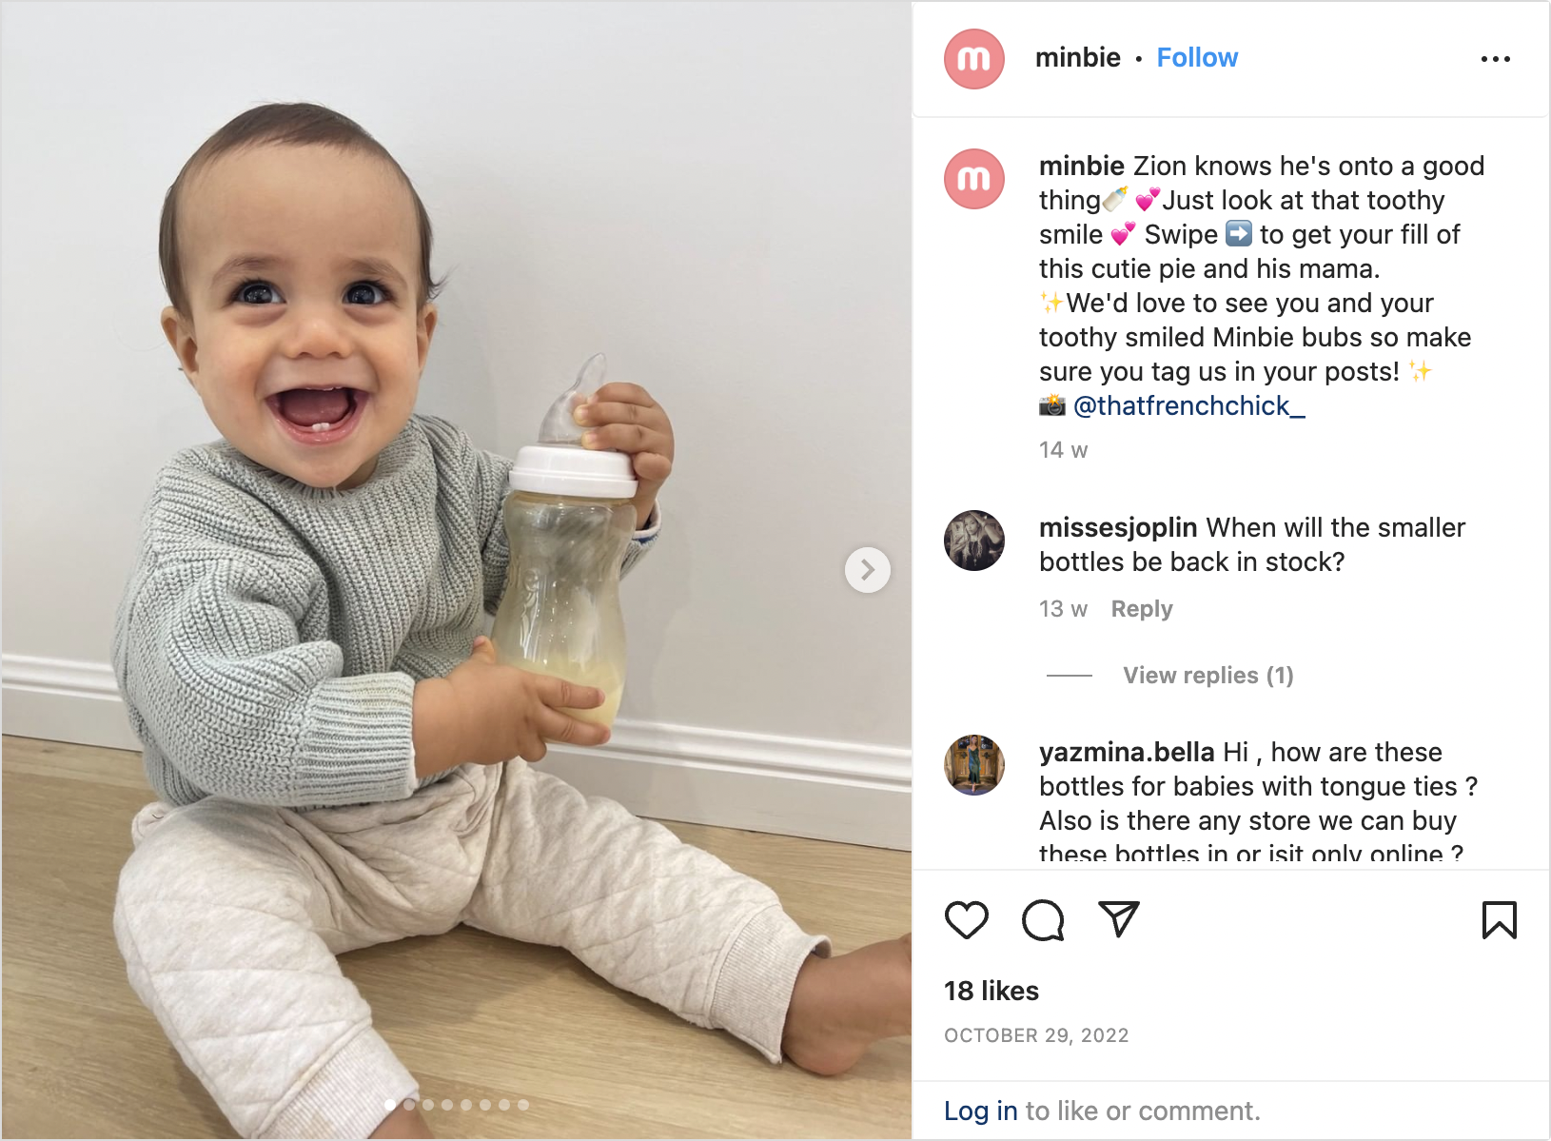Click the October 29, 2022 date stamp
Screen dimensions: 1551x1141
[1036, 1035]
